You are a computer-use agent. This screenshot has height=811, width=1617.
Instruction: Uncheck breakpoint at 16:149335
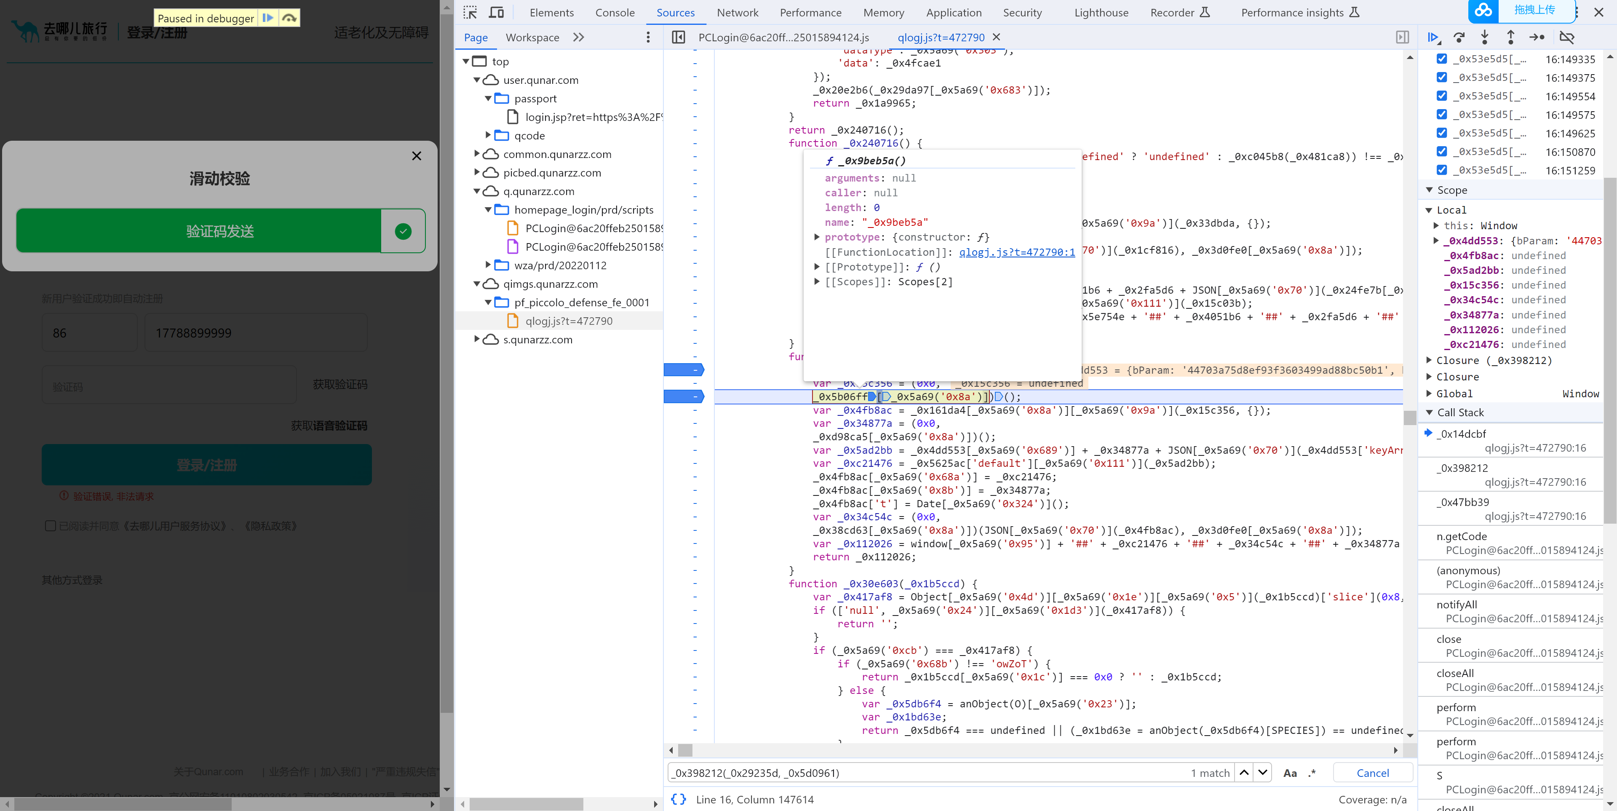[x=1442, y=59]
